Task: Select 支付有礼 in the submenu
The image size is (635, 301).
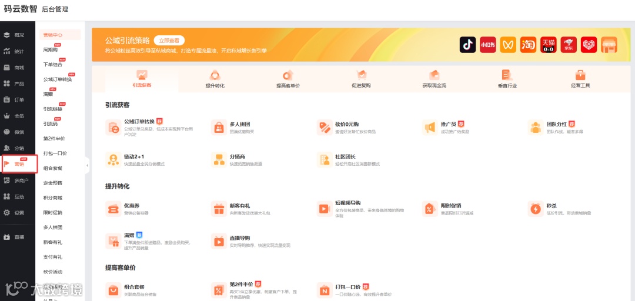Action: 53,257
